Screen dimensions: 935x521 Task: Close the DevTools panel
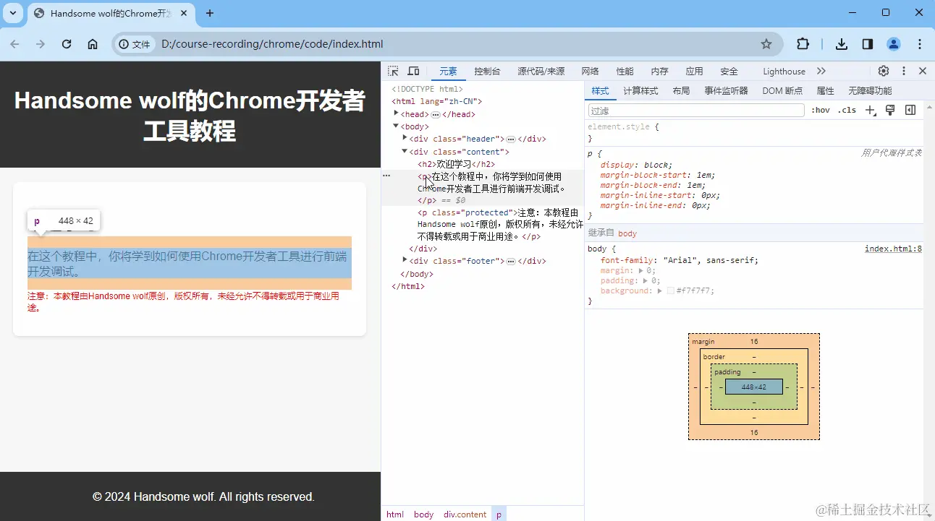pos(923,71)
